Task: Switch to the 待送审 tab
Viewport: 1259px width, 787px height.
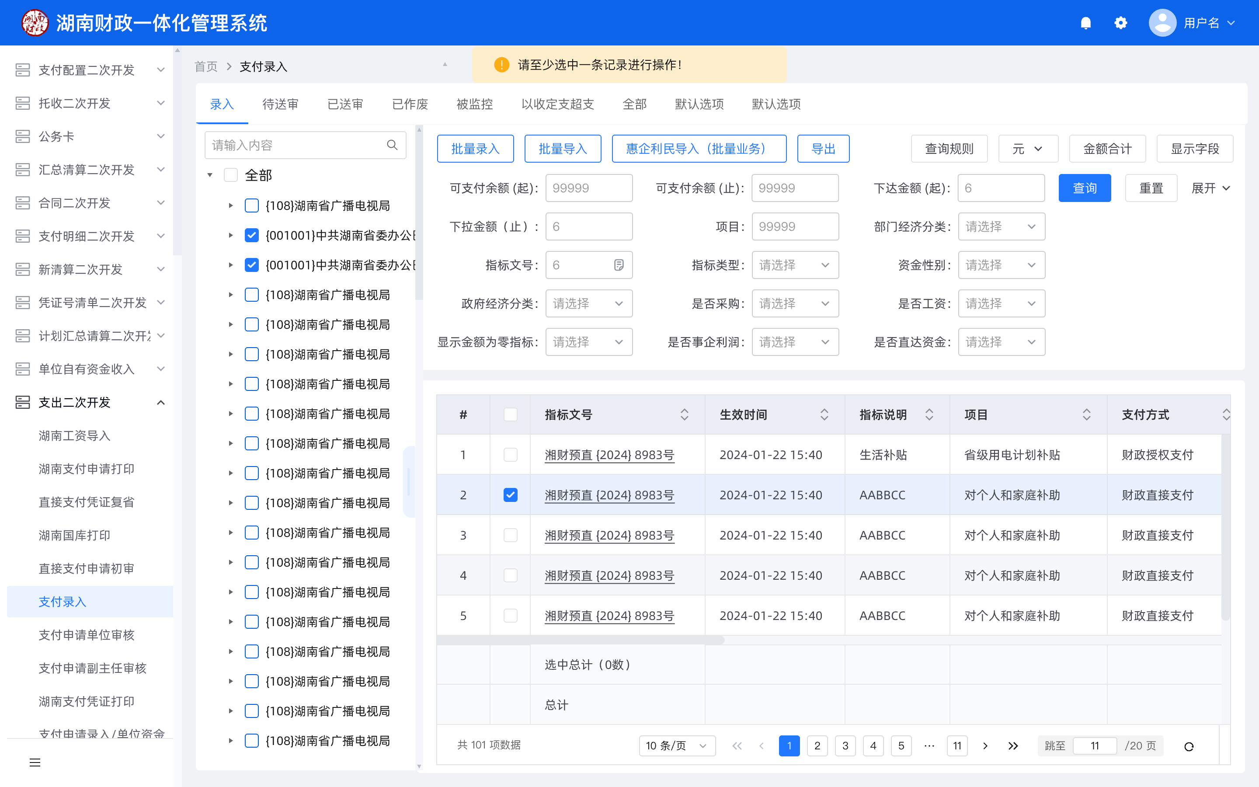Action: click(x=280, y=104)
